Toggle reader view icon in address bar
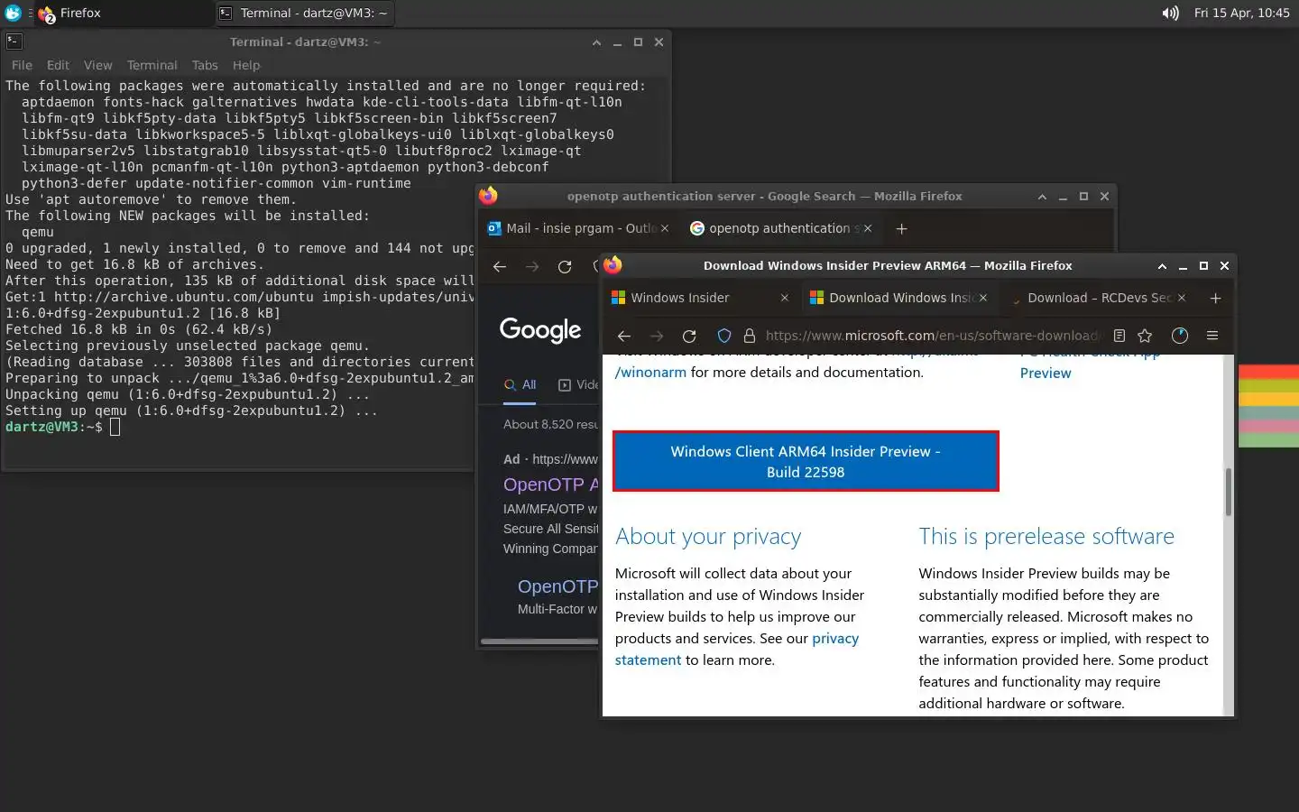The image size is (1299, 812). click(x=1119, y=336)
